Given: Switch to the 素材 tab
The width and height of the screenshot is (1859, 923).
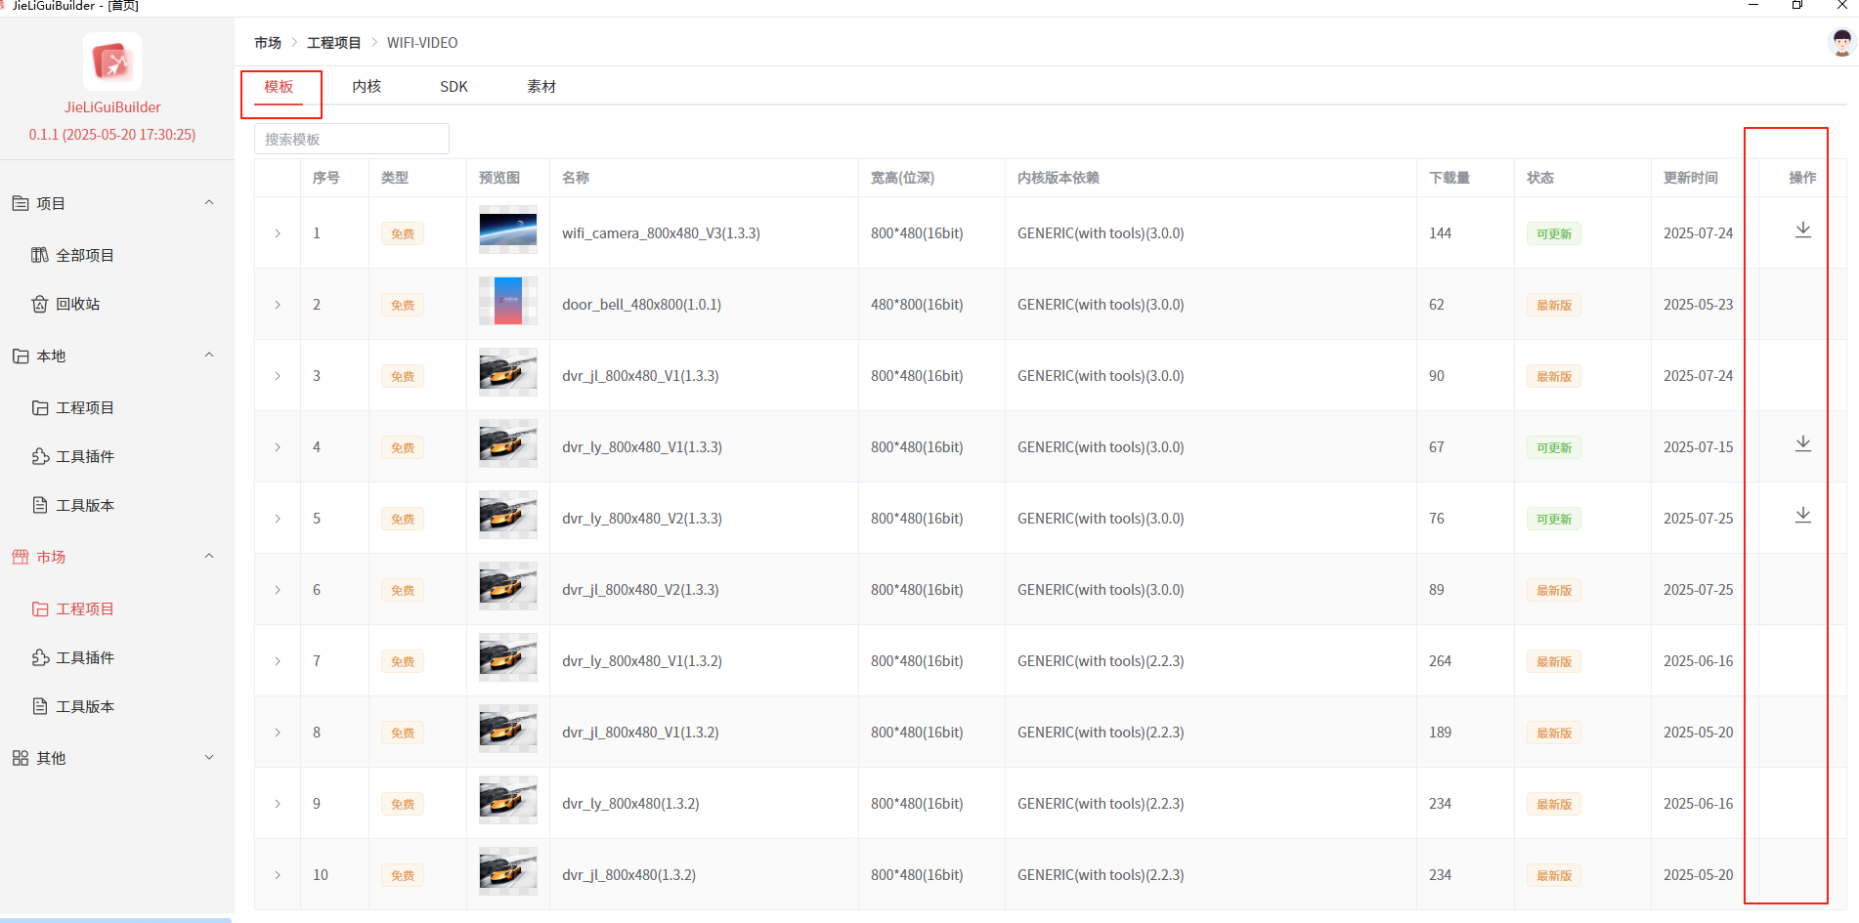Looking at the screenshot, I should [541, 87].
